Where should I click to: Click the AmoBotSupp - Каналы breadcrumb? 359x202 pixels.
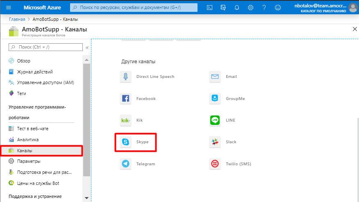coord(55,19)
